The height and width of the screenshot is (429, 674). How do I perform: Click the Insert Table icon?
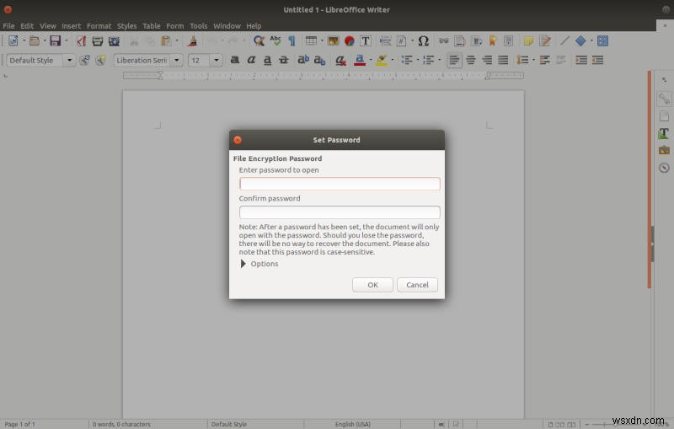point(311,40)
